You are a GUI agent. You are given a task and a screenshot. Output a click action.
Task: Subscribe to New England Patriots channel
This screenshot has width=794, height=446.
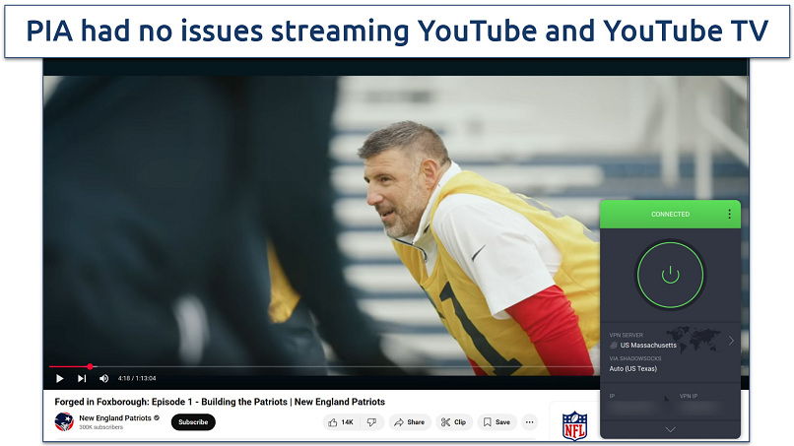coord(193,421)
